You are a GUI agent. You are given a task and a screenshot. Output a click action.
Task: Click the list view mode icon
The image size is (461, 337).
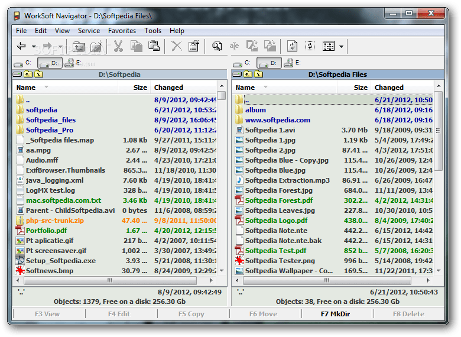pyautogui.click(x=329, y=46)
